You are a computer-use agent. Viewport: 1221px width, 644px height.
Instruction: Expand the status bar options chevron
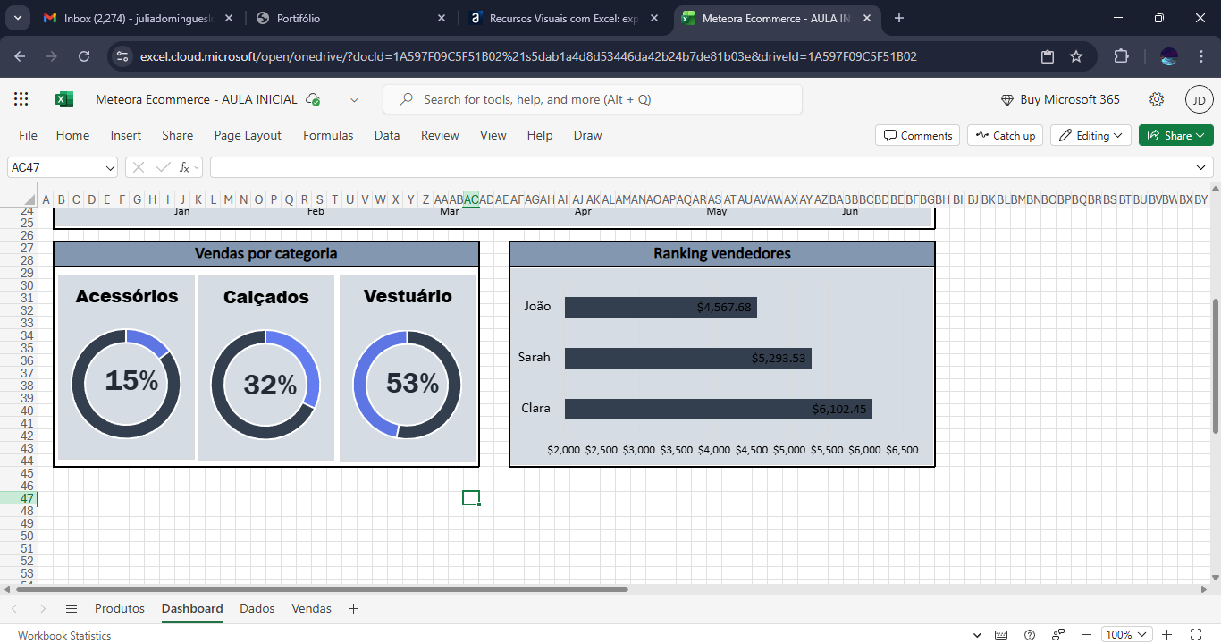pyautogui.click(x=976, y=635)
